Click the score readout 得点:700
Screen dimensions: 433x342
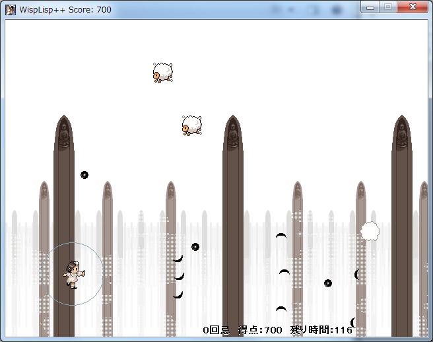[x=260, y=330]
